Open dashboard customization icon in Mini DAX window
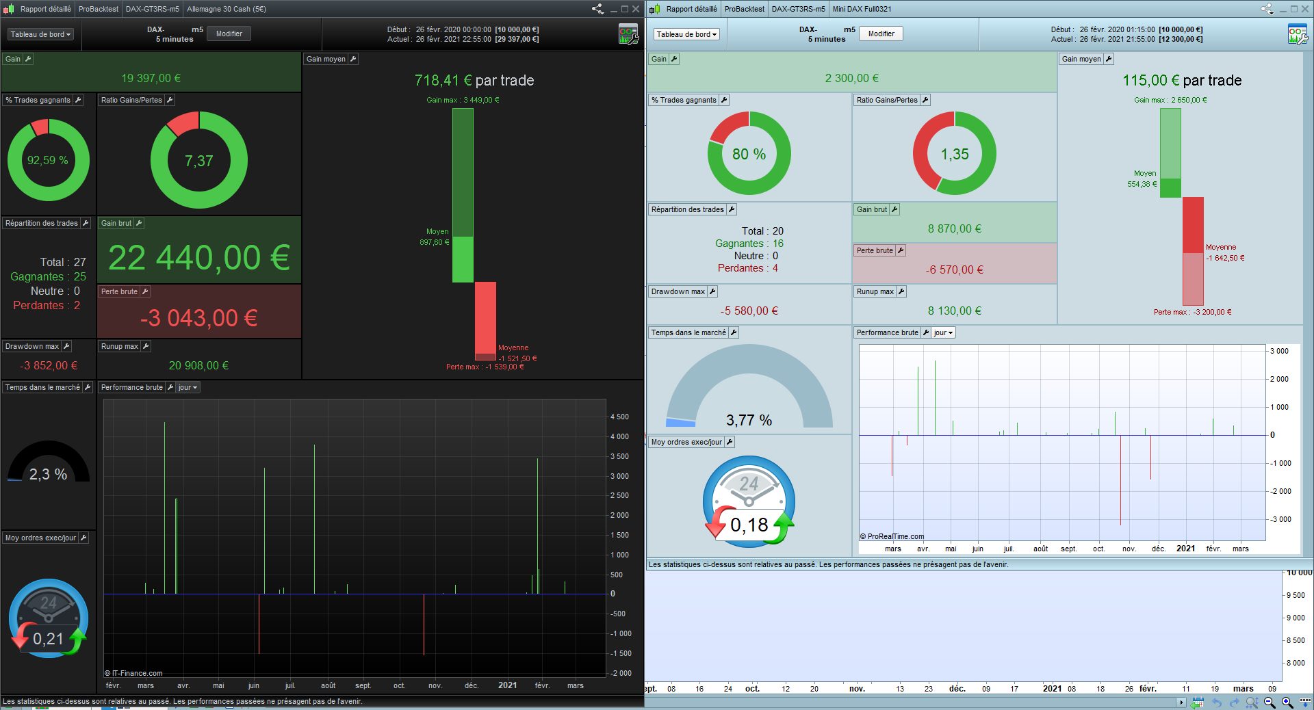 click(1298, 34)
